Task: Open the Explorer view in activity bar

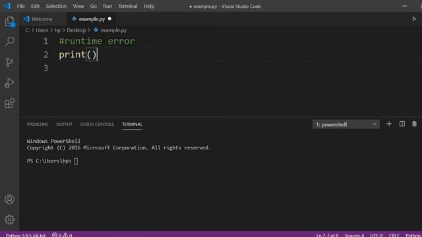Action: (9, 22)
